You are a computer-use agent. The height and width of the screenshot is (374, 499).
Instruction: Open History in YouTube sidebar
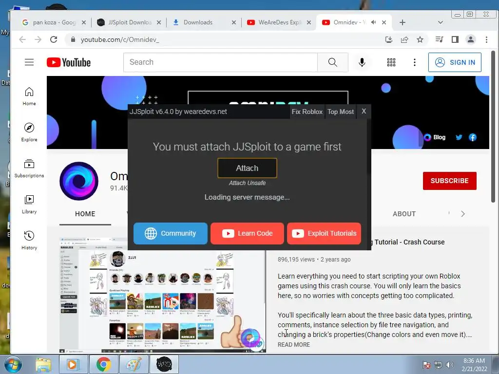pos(29,240)
